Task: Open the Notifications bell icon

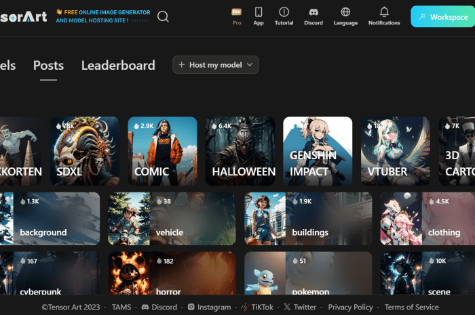Action: point(384,16)
